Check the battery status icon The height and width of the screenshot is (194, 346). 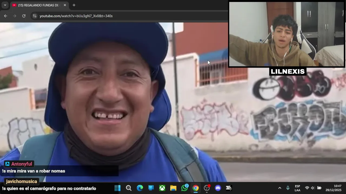tap(319, 188)
